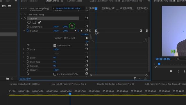Open How to Edit Faster in Premiere Pro-2 tab

[69, 84]
